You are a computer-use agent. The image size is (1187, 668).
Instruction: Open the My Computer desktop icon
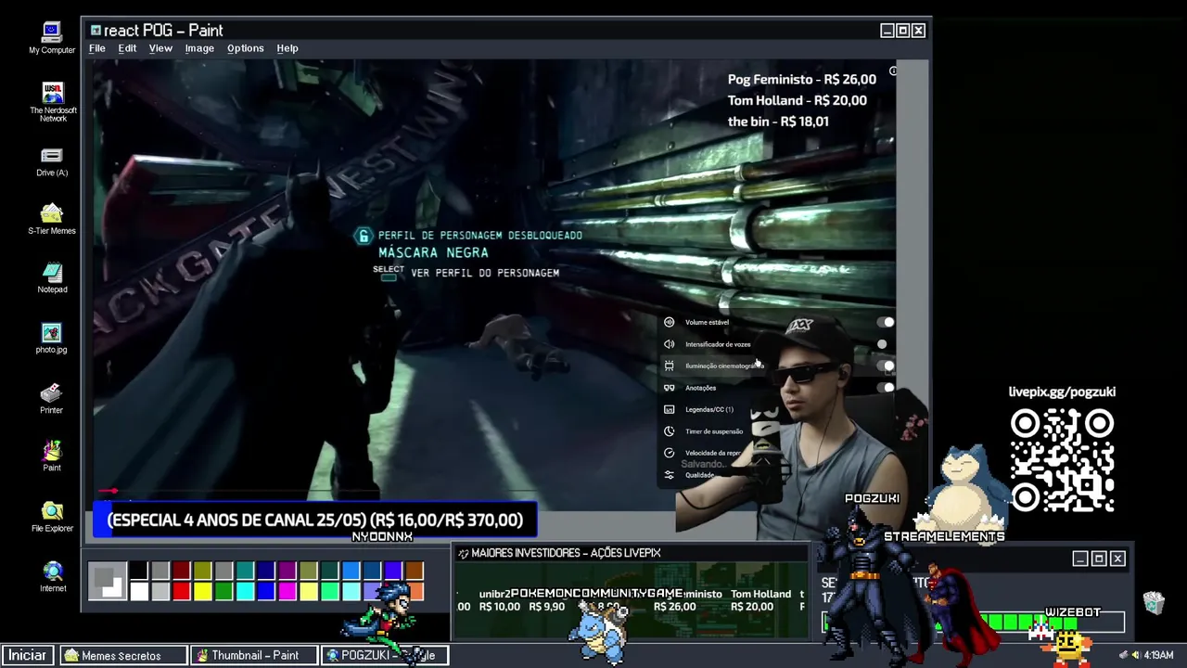[52, 38]
